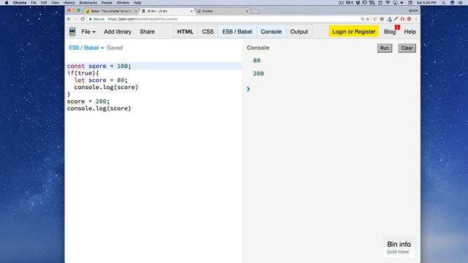Viewport: 468px width, 263px height.
Task: Click the red Blog notification badge
Action: pos(397,27)
